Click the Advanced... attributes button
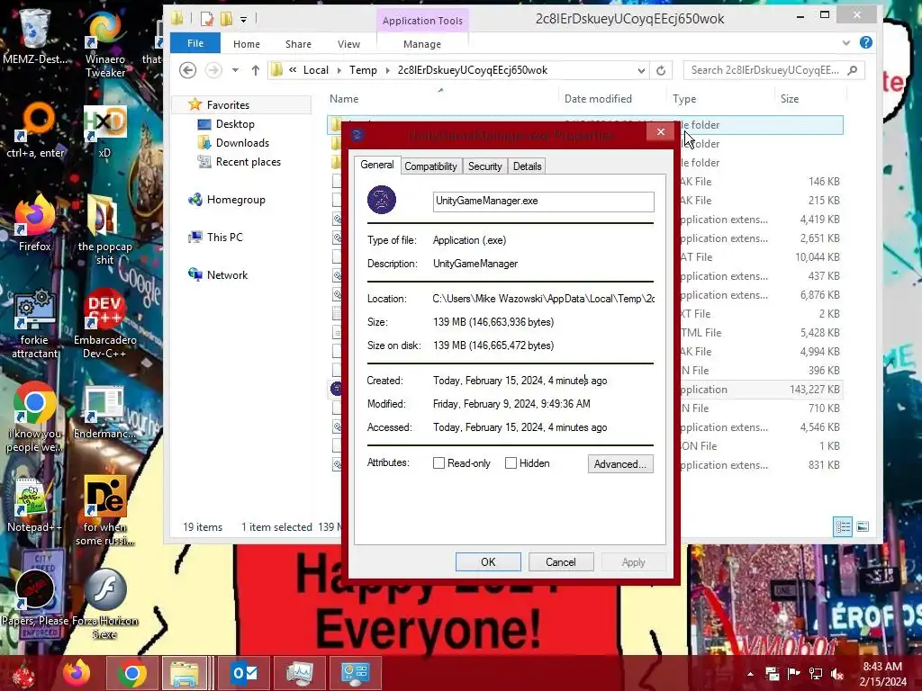This screenshot has height=691, width=922. (x=619, y=464)
